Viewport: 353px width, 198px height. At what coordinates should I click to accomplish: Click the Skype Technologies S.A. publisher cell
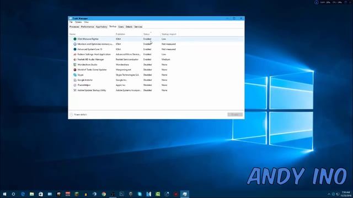click(x=127, y=75)
